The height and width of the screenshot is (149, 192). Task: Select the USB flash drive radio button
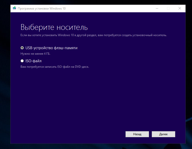click(x=22, y=48)
